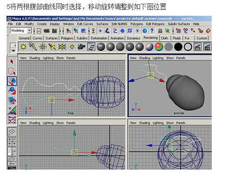Screen dimensions: 228x177
Task: Select by object type mode icon
Action: coord(76,31)
